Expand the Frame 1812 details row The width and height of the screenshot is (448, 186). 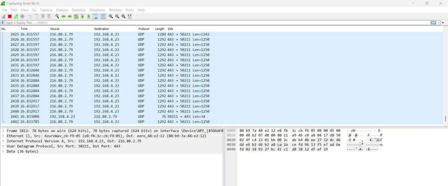pos(3,130)
